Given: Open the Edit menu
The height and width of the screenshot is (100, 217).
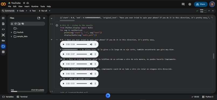Looking at the screenshot, I should (x=15, y=6).
